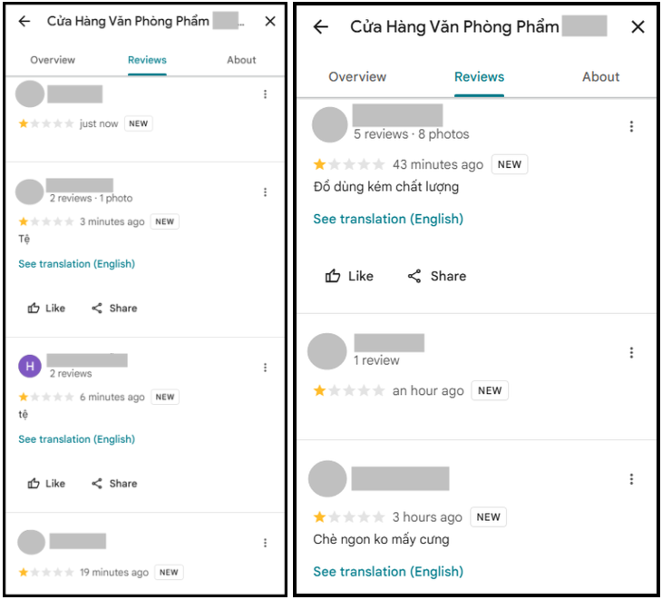Viewport: 662px width, 600px height.
Task: Open three-dot menu on '6 minutes ago' review
Action: click(265, 368)
